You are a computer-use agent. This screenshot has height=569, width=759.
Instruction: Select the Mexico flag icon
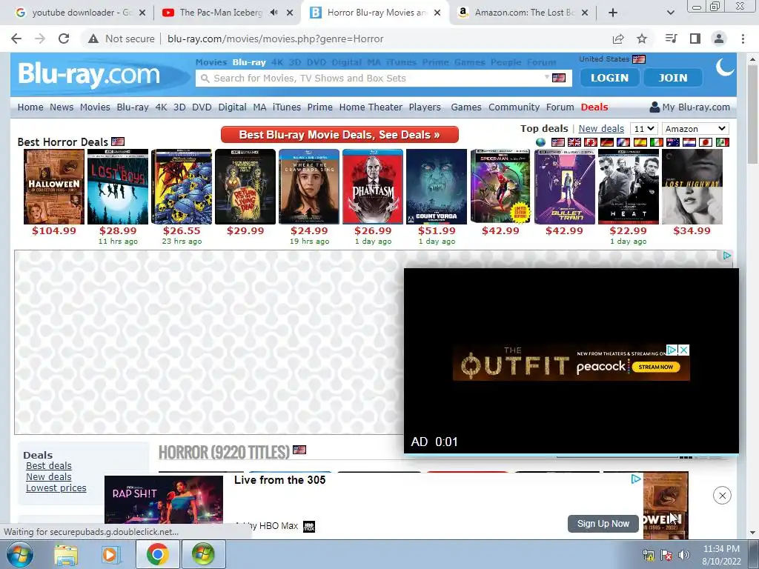[x=722, y=142]
